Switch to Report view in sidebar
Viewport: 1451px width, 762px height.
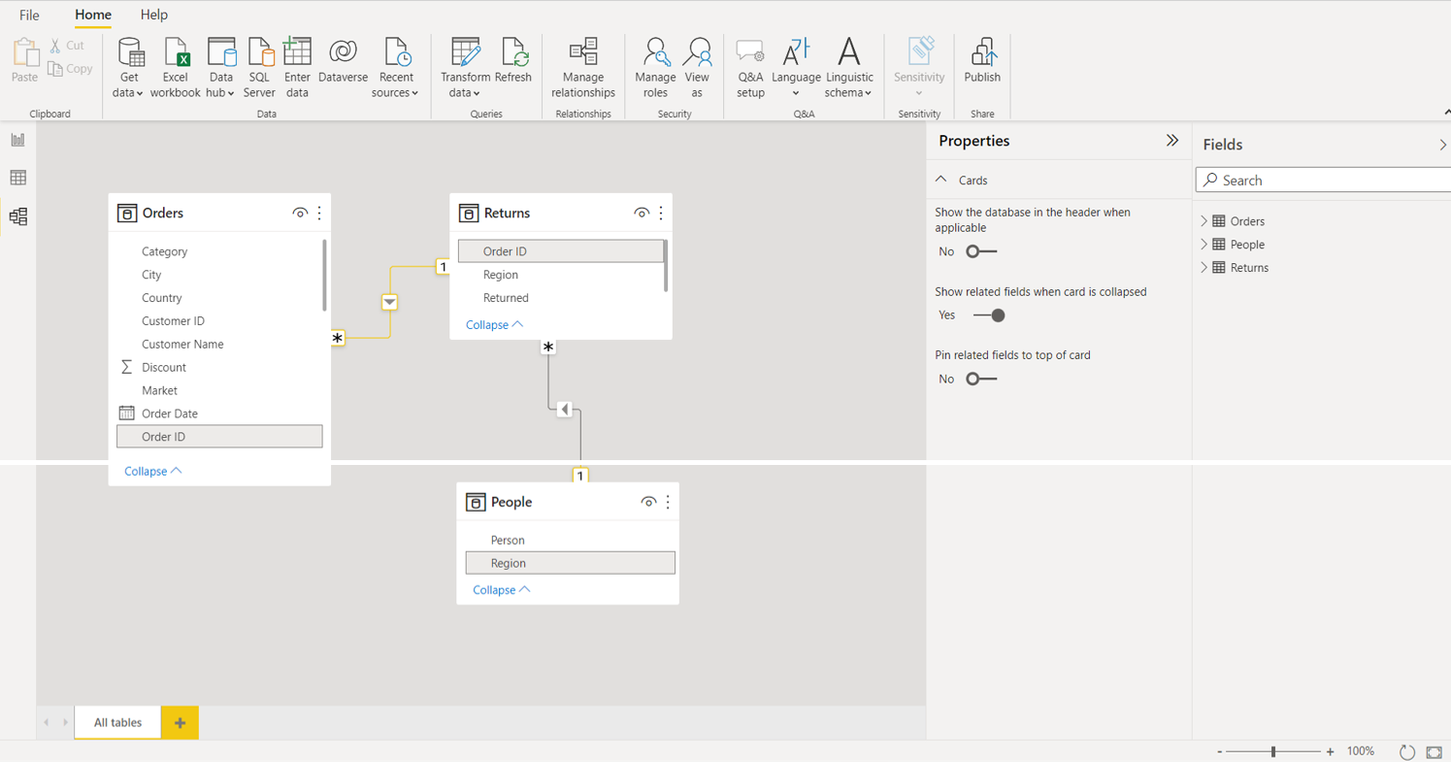(18, 140)
